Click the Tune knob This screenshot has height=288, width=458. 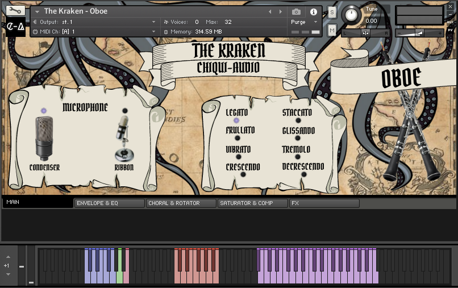(352, 15)
